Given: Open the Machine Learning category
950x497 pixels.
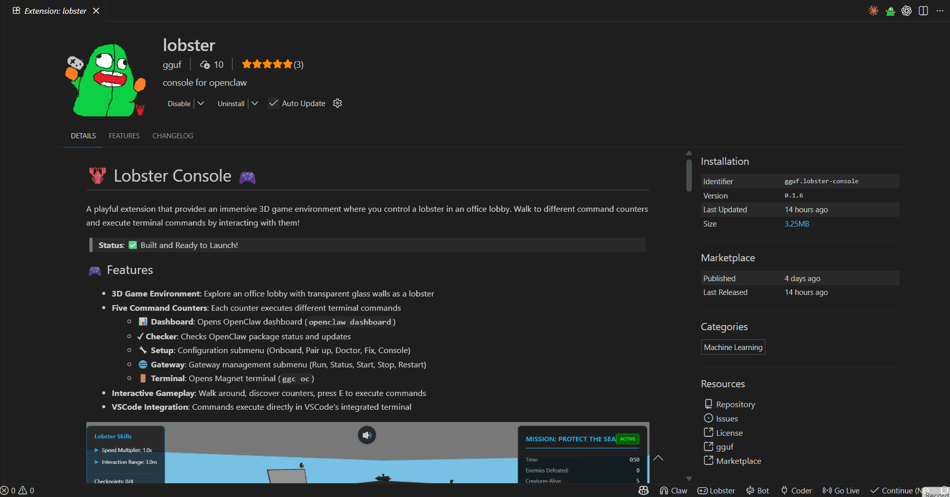Looking at the screenshot, I should point(733,347).
